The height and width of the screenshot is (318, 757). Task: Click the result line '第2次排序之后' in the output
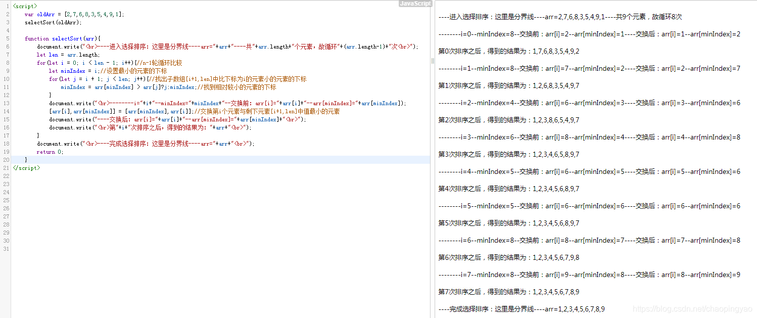(x=509, y=120)
